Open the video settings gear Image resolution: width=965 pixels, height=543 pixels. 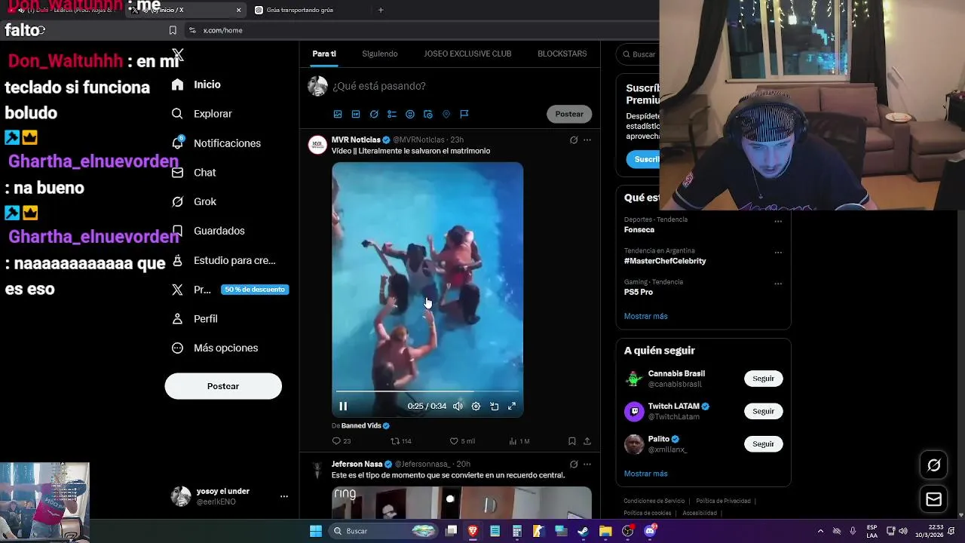tap(476, 406)
